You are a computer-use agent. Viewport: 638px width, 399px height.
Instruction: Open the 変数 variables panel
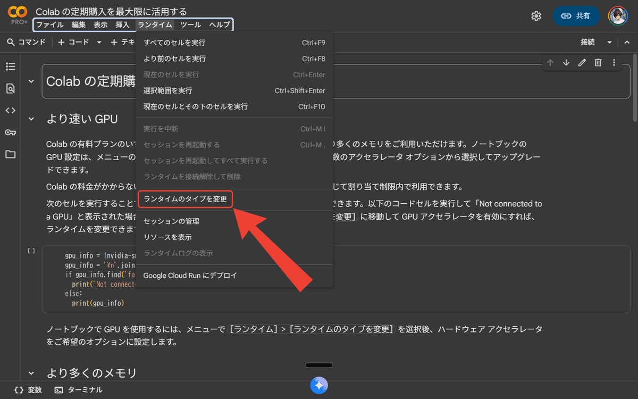29,390
